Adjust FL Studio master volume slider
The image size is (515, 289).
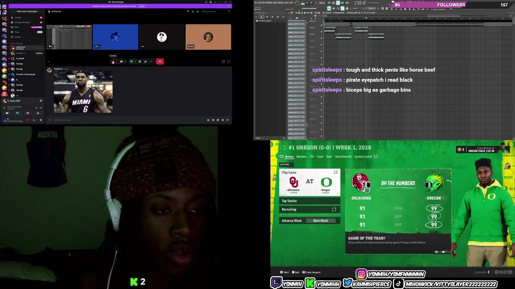coord(309,8)
